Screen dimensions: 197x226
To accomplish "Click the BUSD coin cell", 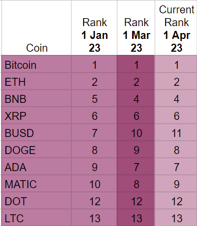I will (37, 132).
